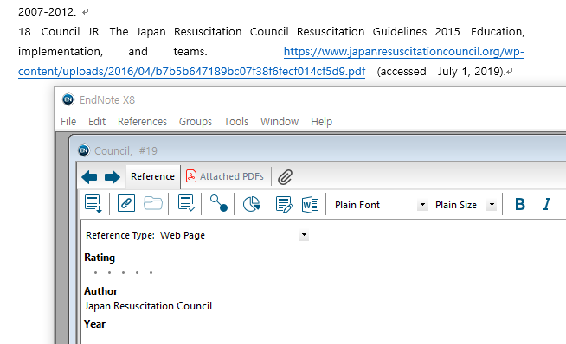Image resolution: width=566 pixels, height=344 pixels.
Task: Click the japanresuscitationcouncil.org hyperlink in document
Action: coord(404,52)
